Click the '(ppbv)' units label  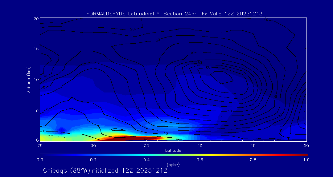[x=173, y=165]
